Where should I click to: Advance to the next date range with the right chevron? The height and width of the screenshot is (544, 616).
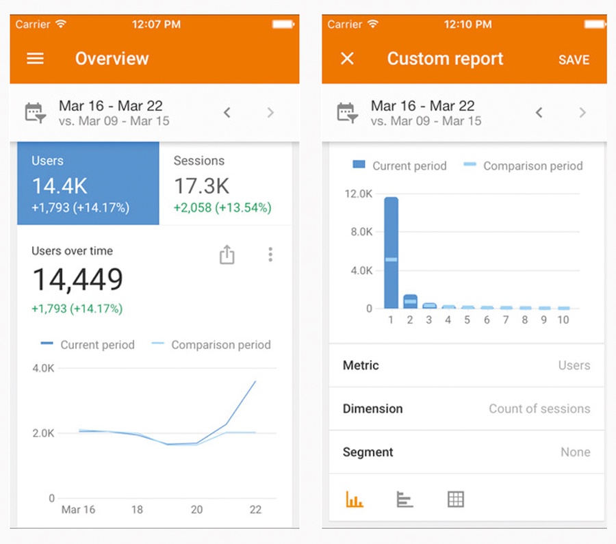(x=270, y=112)
